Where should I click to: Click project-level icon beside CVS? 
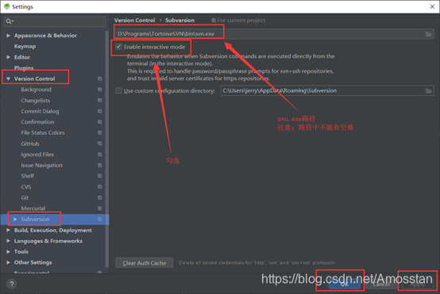(99, 187)
